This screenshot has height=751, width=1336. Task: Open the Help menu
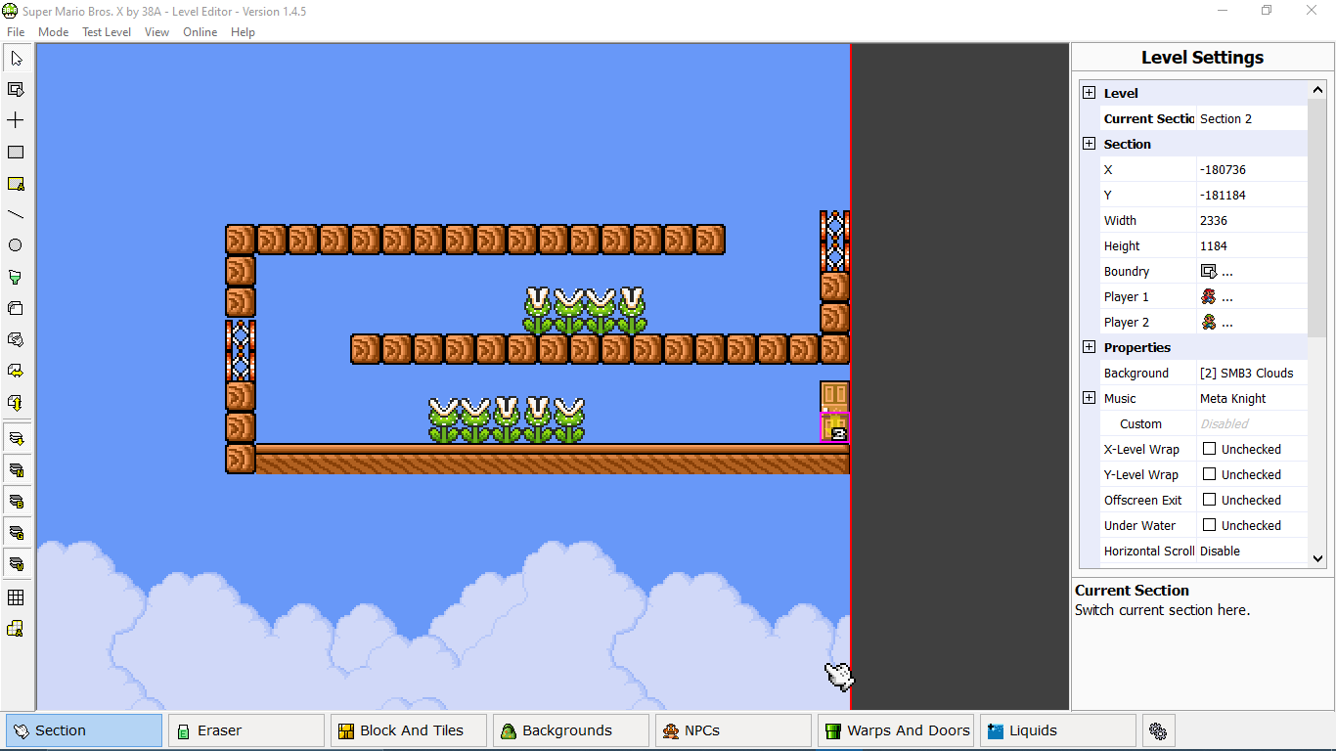pos(243,32)
